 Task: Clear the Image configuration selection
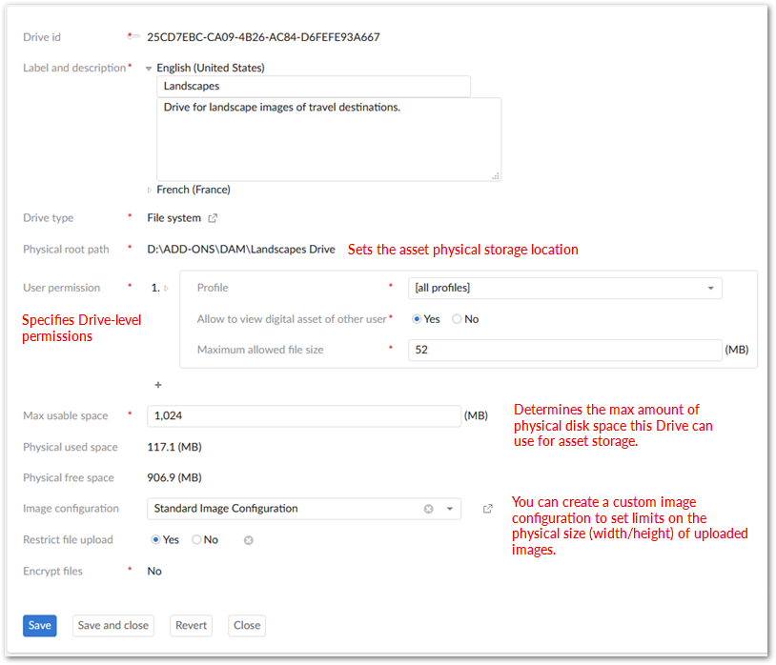click(x=428, y=509)
